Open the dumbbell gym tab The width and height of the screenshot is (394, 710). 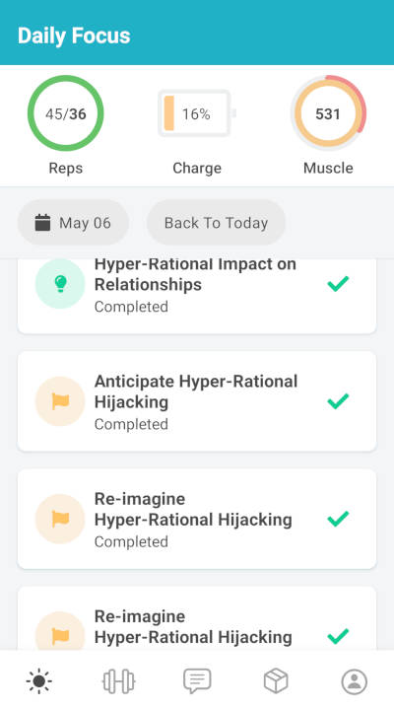click(x=118, y=681)
